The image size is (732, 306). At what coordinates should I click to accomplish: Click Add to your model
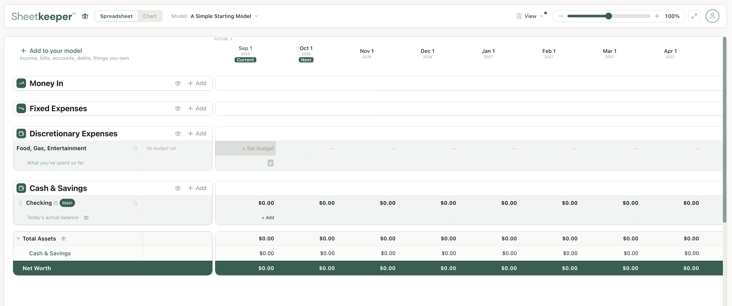pos(51,51)
